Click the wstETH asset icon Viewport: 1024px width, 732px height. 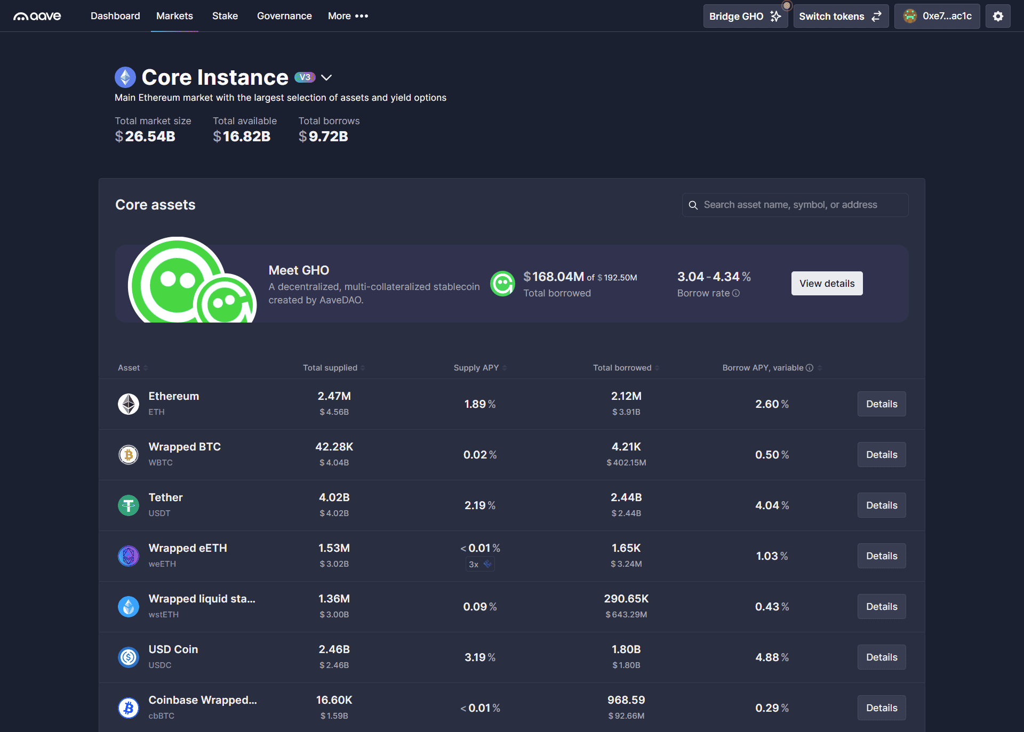tap(129, 607)
